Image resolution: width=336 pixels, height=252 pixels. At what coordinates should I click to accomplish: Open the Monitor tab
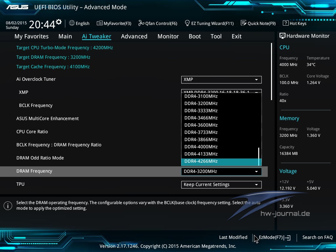point(168,36)
